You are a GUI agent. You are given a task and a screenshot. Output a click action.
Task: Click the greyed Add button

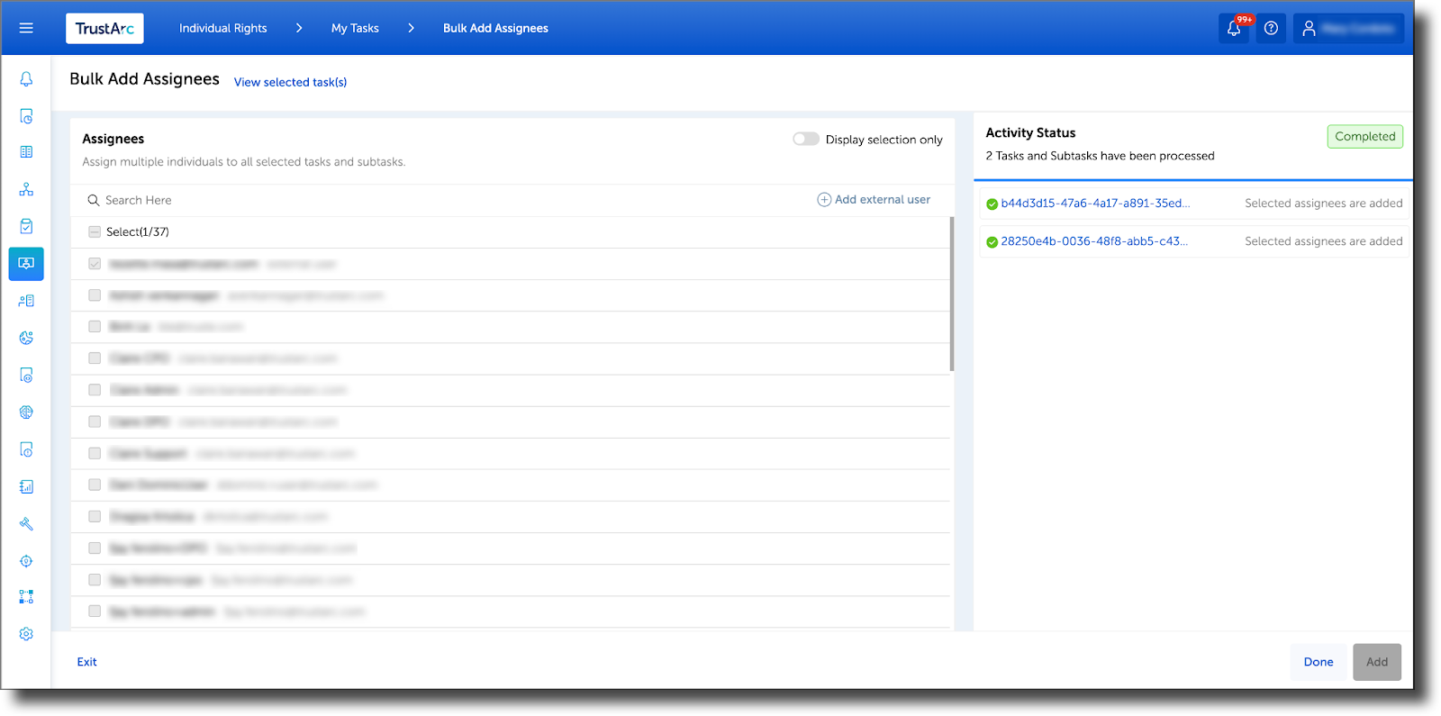(1377, 661)
